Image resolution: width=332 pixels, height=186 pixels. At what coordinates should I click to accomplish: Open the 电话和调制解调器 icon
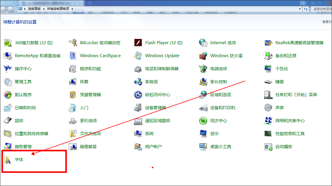(x=138, y=69)
